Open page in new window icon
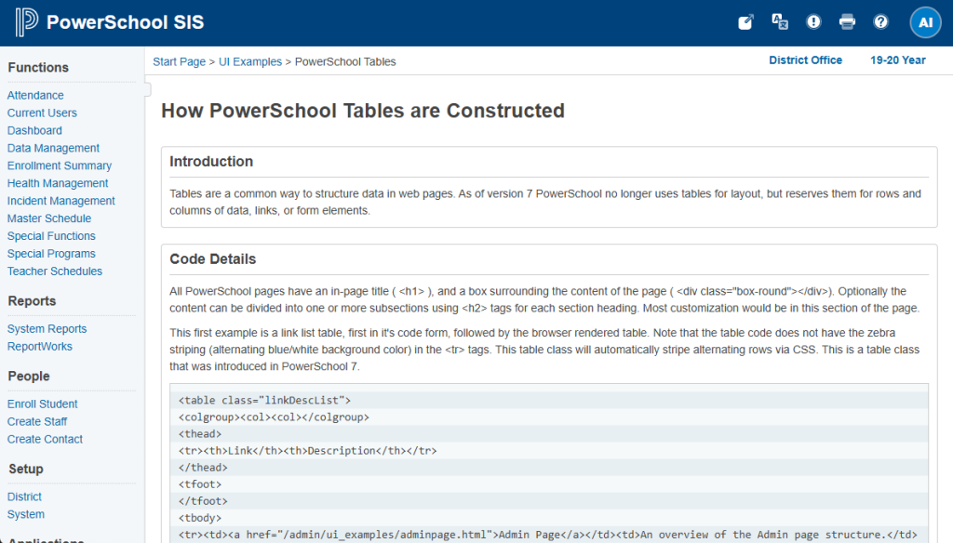Screen dimensions: 953x543 coord(745,22)
